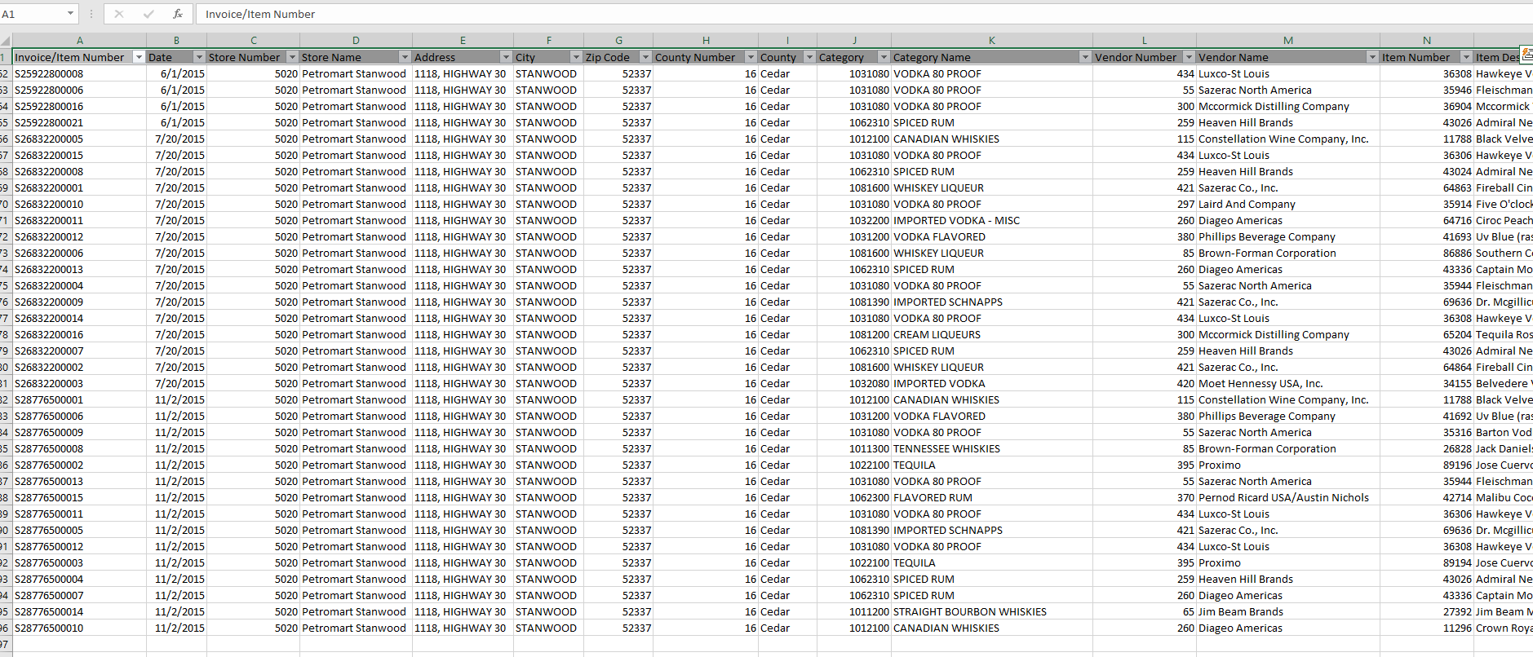Viewport: 1533px width, 657px height.
Task: Click the Date column header cell
Action: (x=176, y=57)
